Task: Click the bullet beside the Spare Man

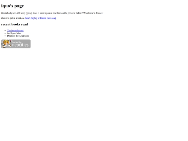Action: 5,33
